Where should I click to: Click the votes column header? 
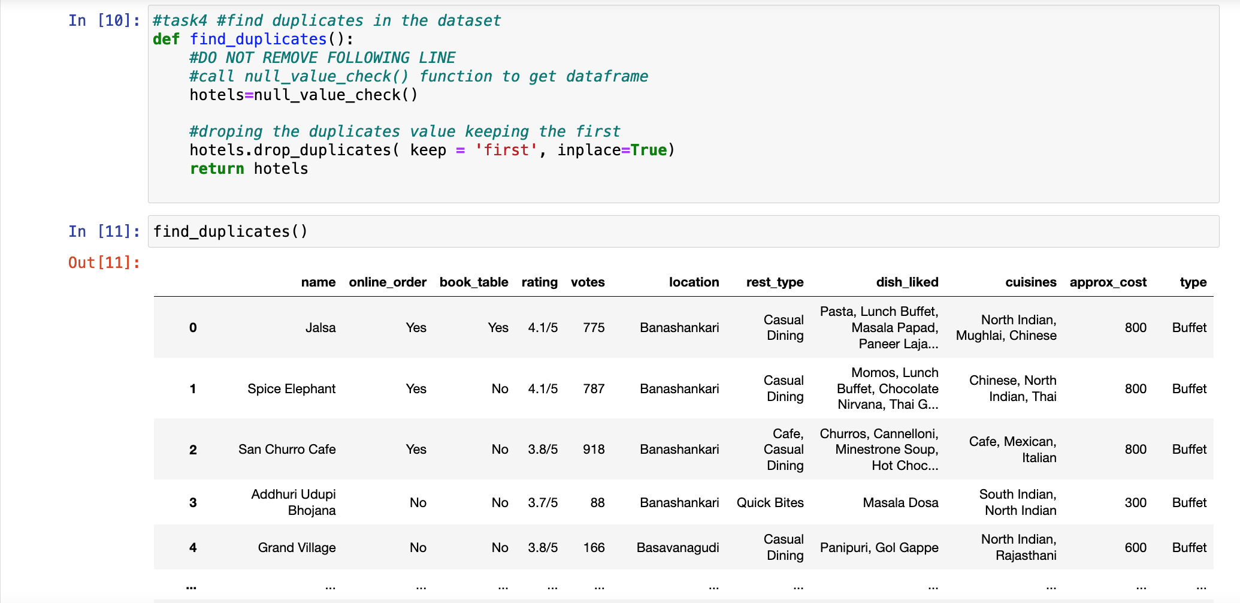click(x=587, y=282)
